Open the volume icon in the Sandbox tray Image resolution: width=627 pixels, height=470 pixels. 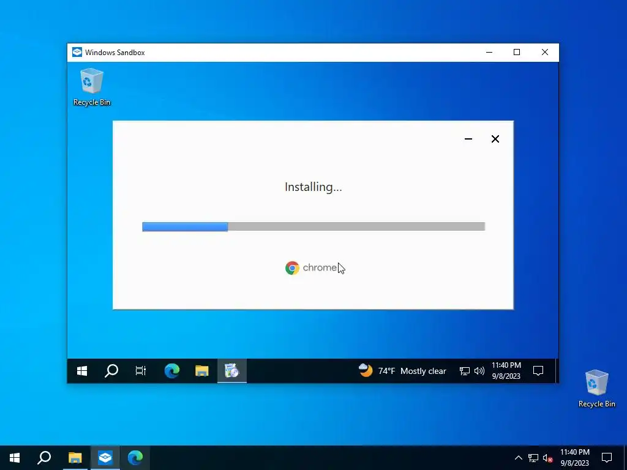479,371
